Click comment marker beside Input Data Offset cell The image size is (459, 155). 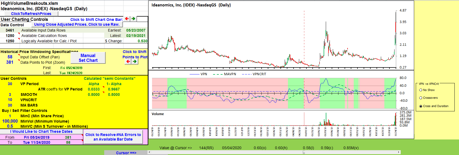click(19, 55)
